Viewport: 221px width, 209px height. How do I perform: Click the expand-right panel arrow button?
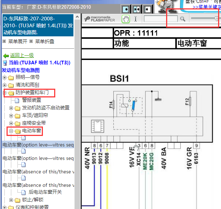[126, 9]
